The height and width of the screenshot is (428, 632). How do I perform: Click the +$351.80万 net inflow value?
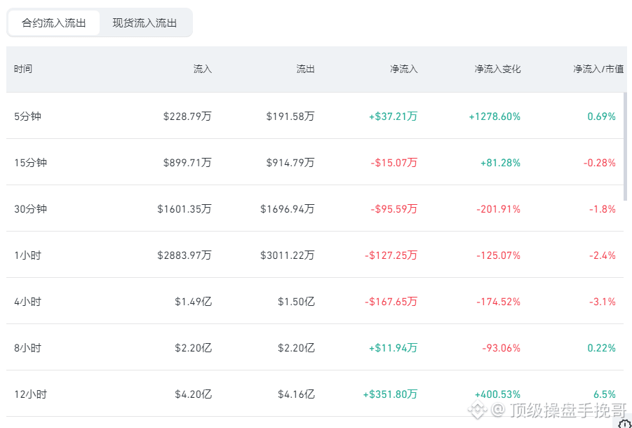(x=390, y=394)
